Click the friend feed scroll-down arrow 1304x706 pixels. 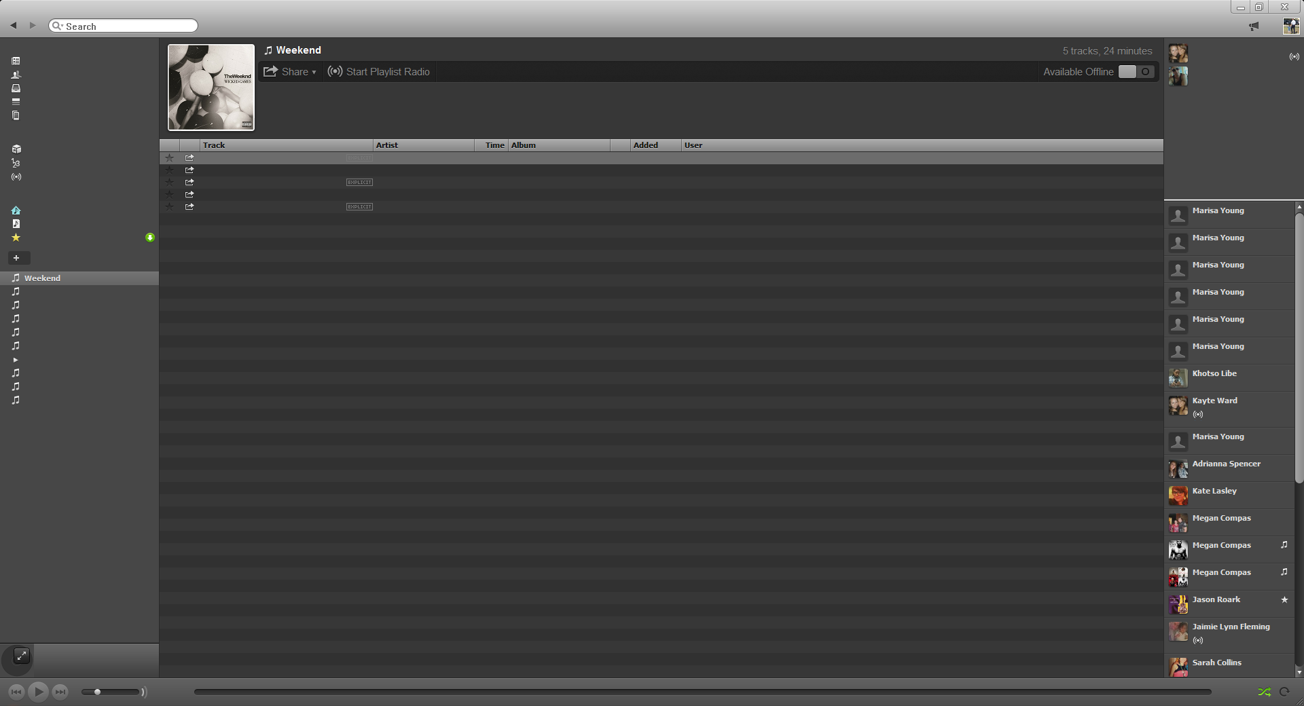(1299, 672)
